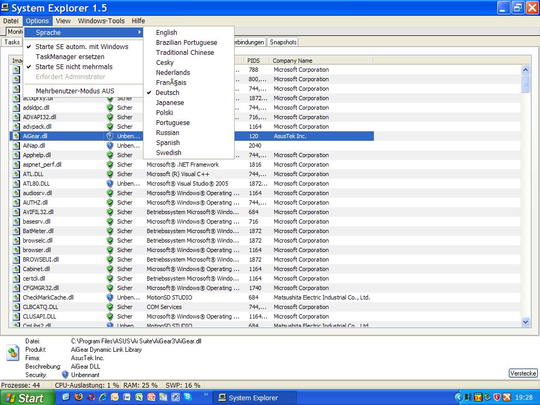
Task: Click the green security shield for audiosrv.dll
Action: [110, 193]
